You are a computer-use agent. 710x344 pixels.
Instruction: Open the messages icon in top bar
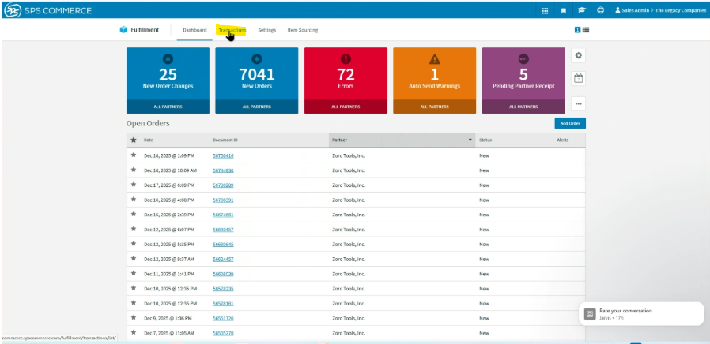(x=564, y=11)
